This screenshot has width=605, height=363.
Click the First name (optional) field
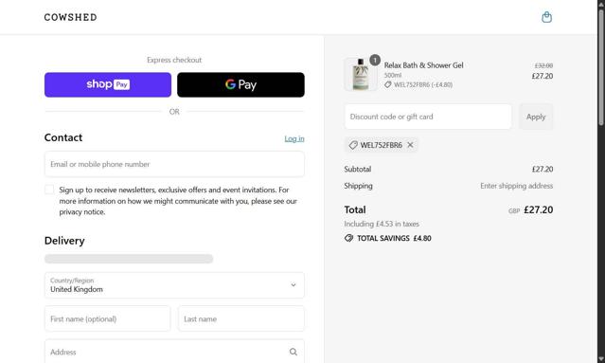pos(107,319)
